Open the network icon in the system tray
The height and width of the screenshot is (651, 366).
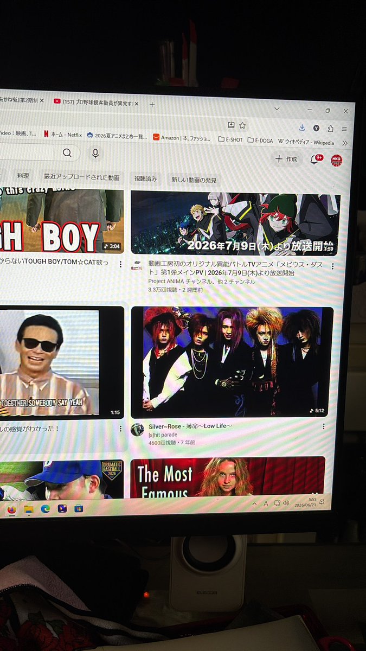point(277,503)
